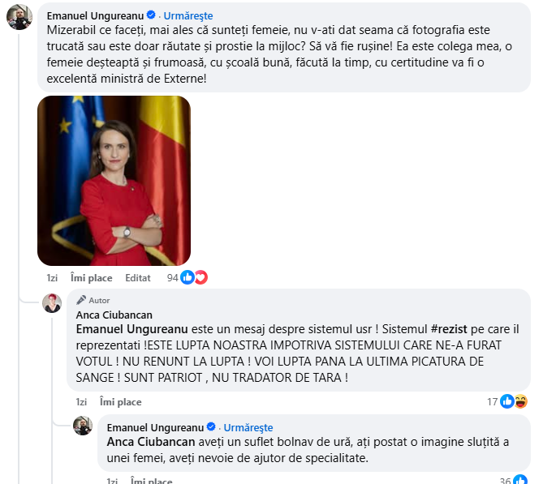Open the like reaction next to 36
556x484 pixels.
[520, 480]
